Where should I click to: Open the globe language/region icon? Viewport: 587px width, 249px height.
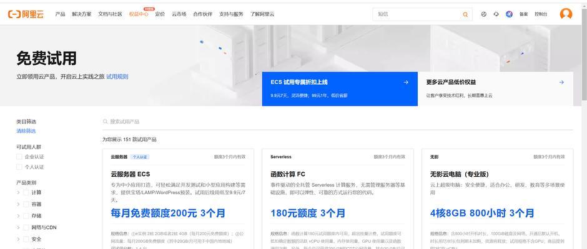pyautogui.click(x=484, y=14)
